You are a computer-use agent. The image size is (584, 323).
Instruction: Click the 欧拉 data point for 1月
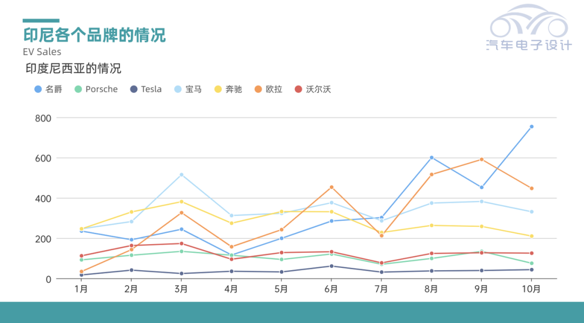82,272
